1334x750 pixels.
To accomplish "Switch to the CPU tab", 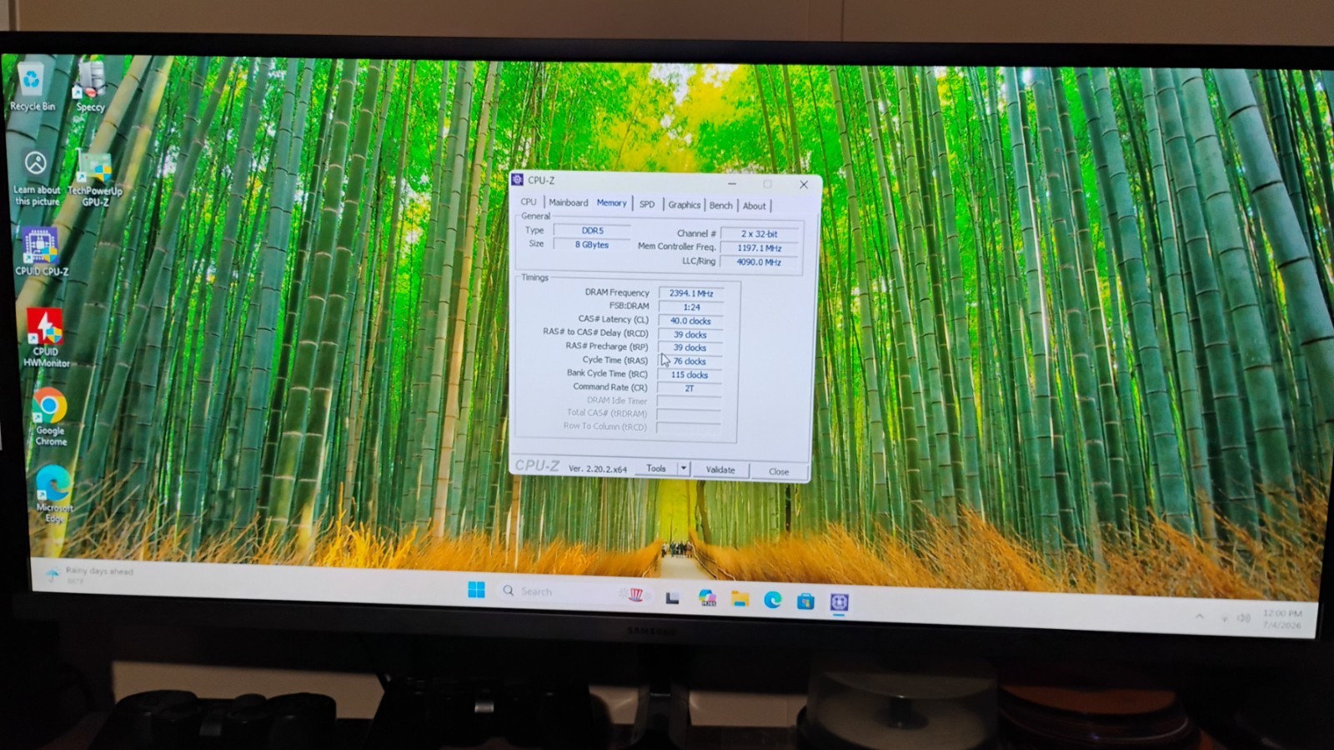I will click(529, 202).
